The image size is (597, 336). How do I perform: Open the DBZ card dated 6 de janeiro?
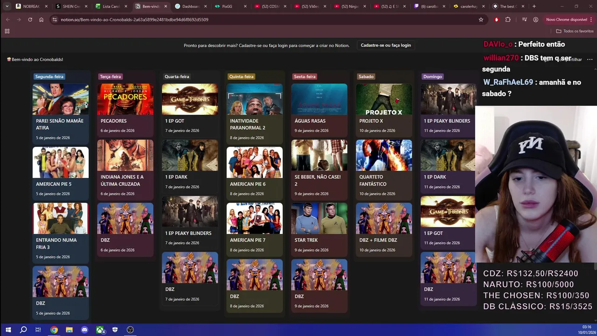point(125,230)
